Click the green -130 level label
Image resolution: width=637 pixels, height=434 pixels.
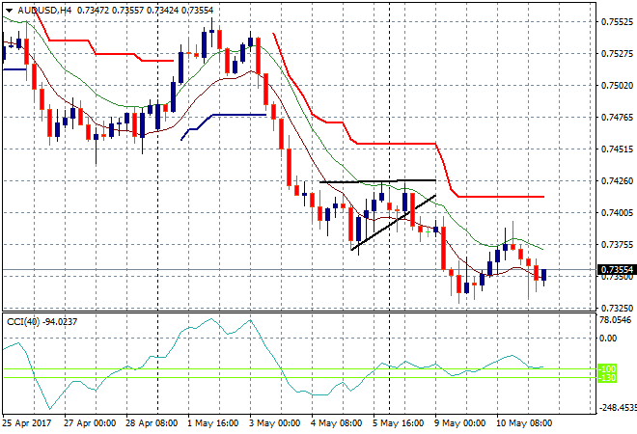(x=608, y=377)
